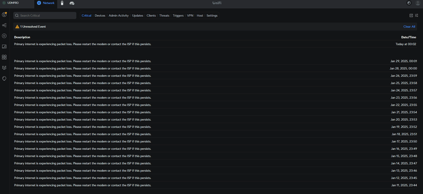
Task: Select the event dated Jan 21, 2025, 23:54
Action: (215, 112)
